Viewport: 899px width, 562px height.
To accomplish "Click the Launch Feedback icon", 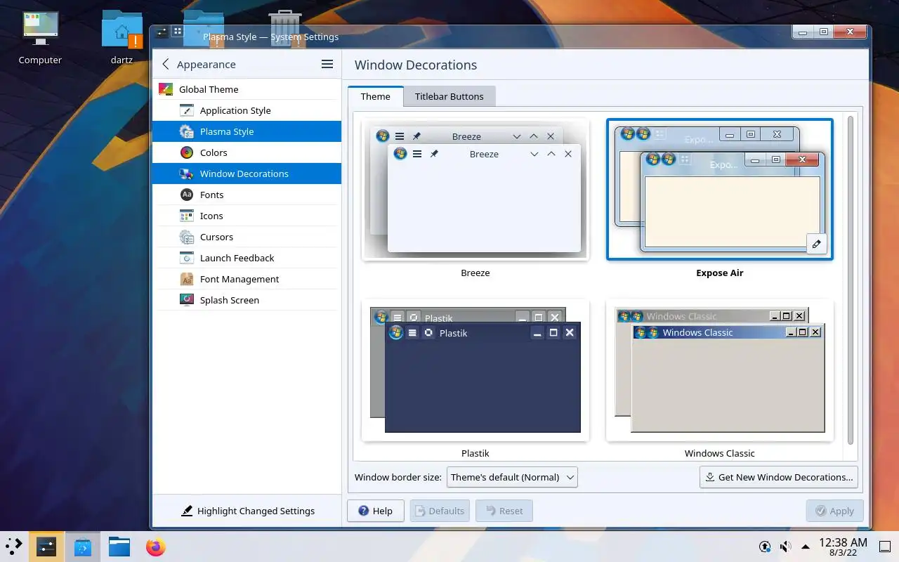I will click(186, 258).
